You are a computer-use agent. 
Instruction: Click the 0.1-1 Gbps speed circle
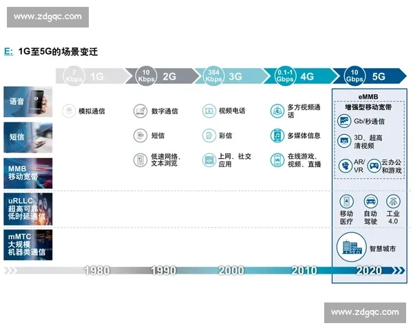tap(285, 76)
